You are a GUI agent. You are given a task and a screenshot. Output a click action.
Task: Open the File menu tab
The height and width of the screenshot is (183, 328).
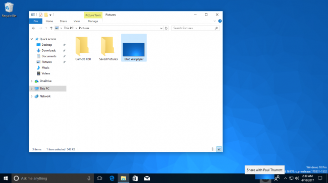pos(35,21)
